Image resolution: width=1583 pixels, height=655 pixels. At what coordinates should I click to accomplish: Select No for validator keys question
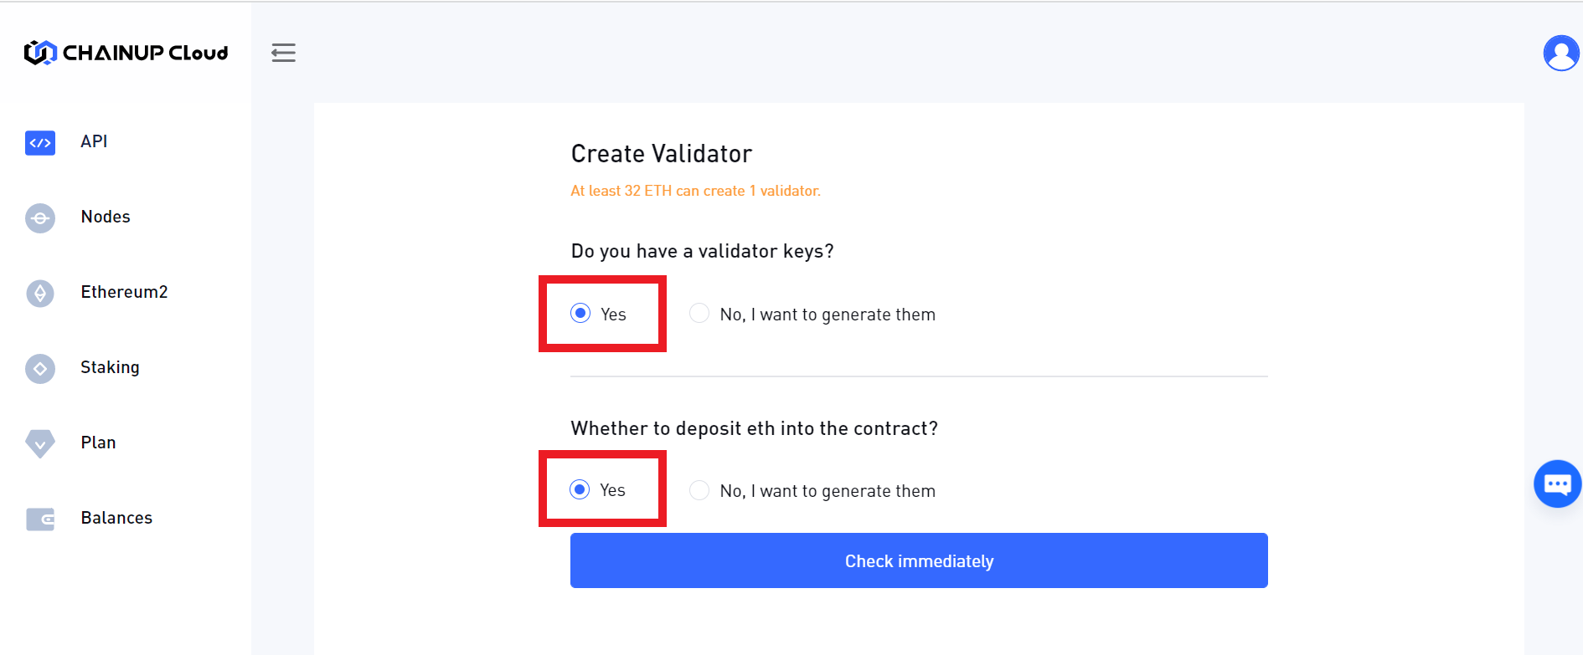click(x=699, y=314)
